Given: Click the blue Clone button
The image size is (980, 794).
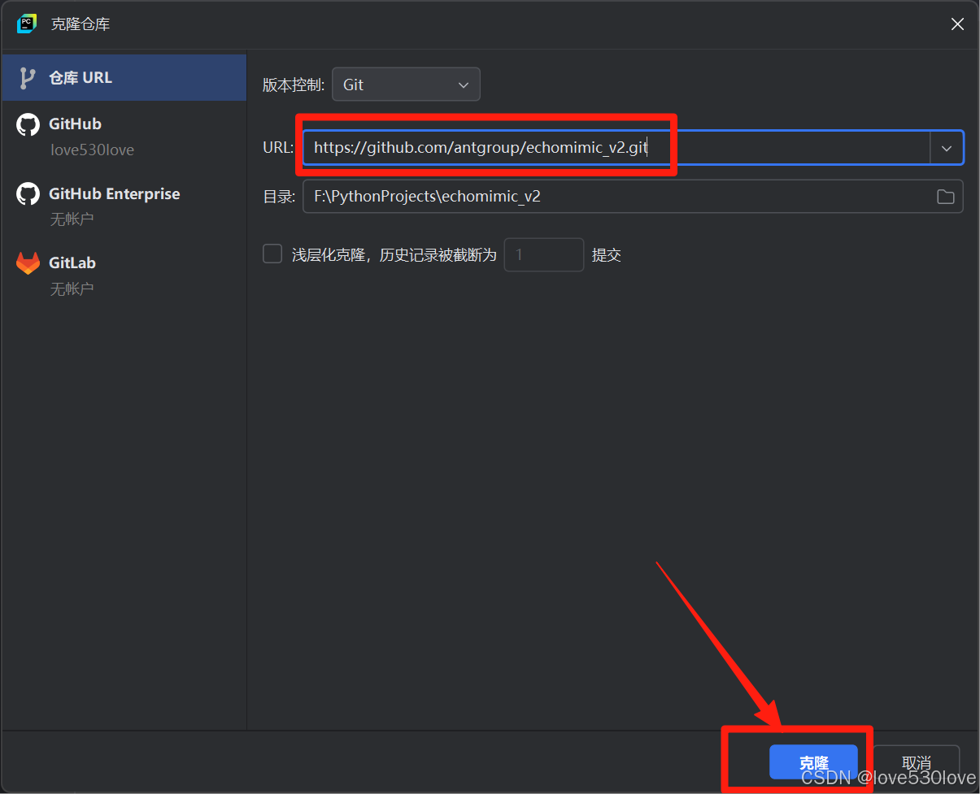Looking at the screenshot, I should pyautogui.click(x=813, y=762).
